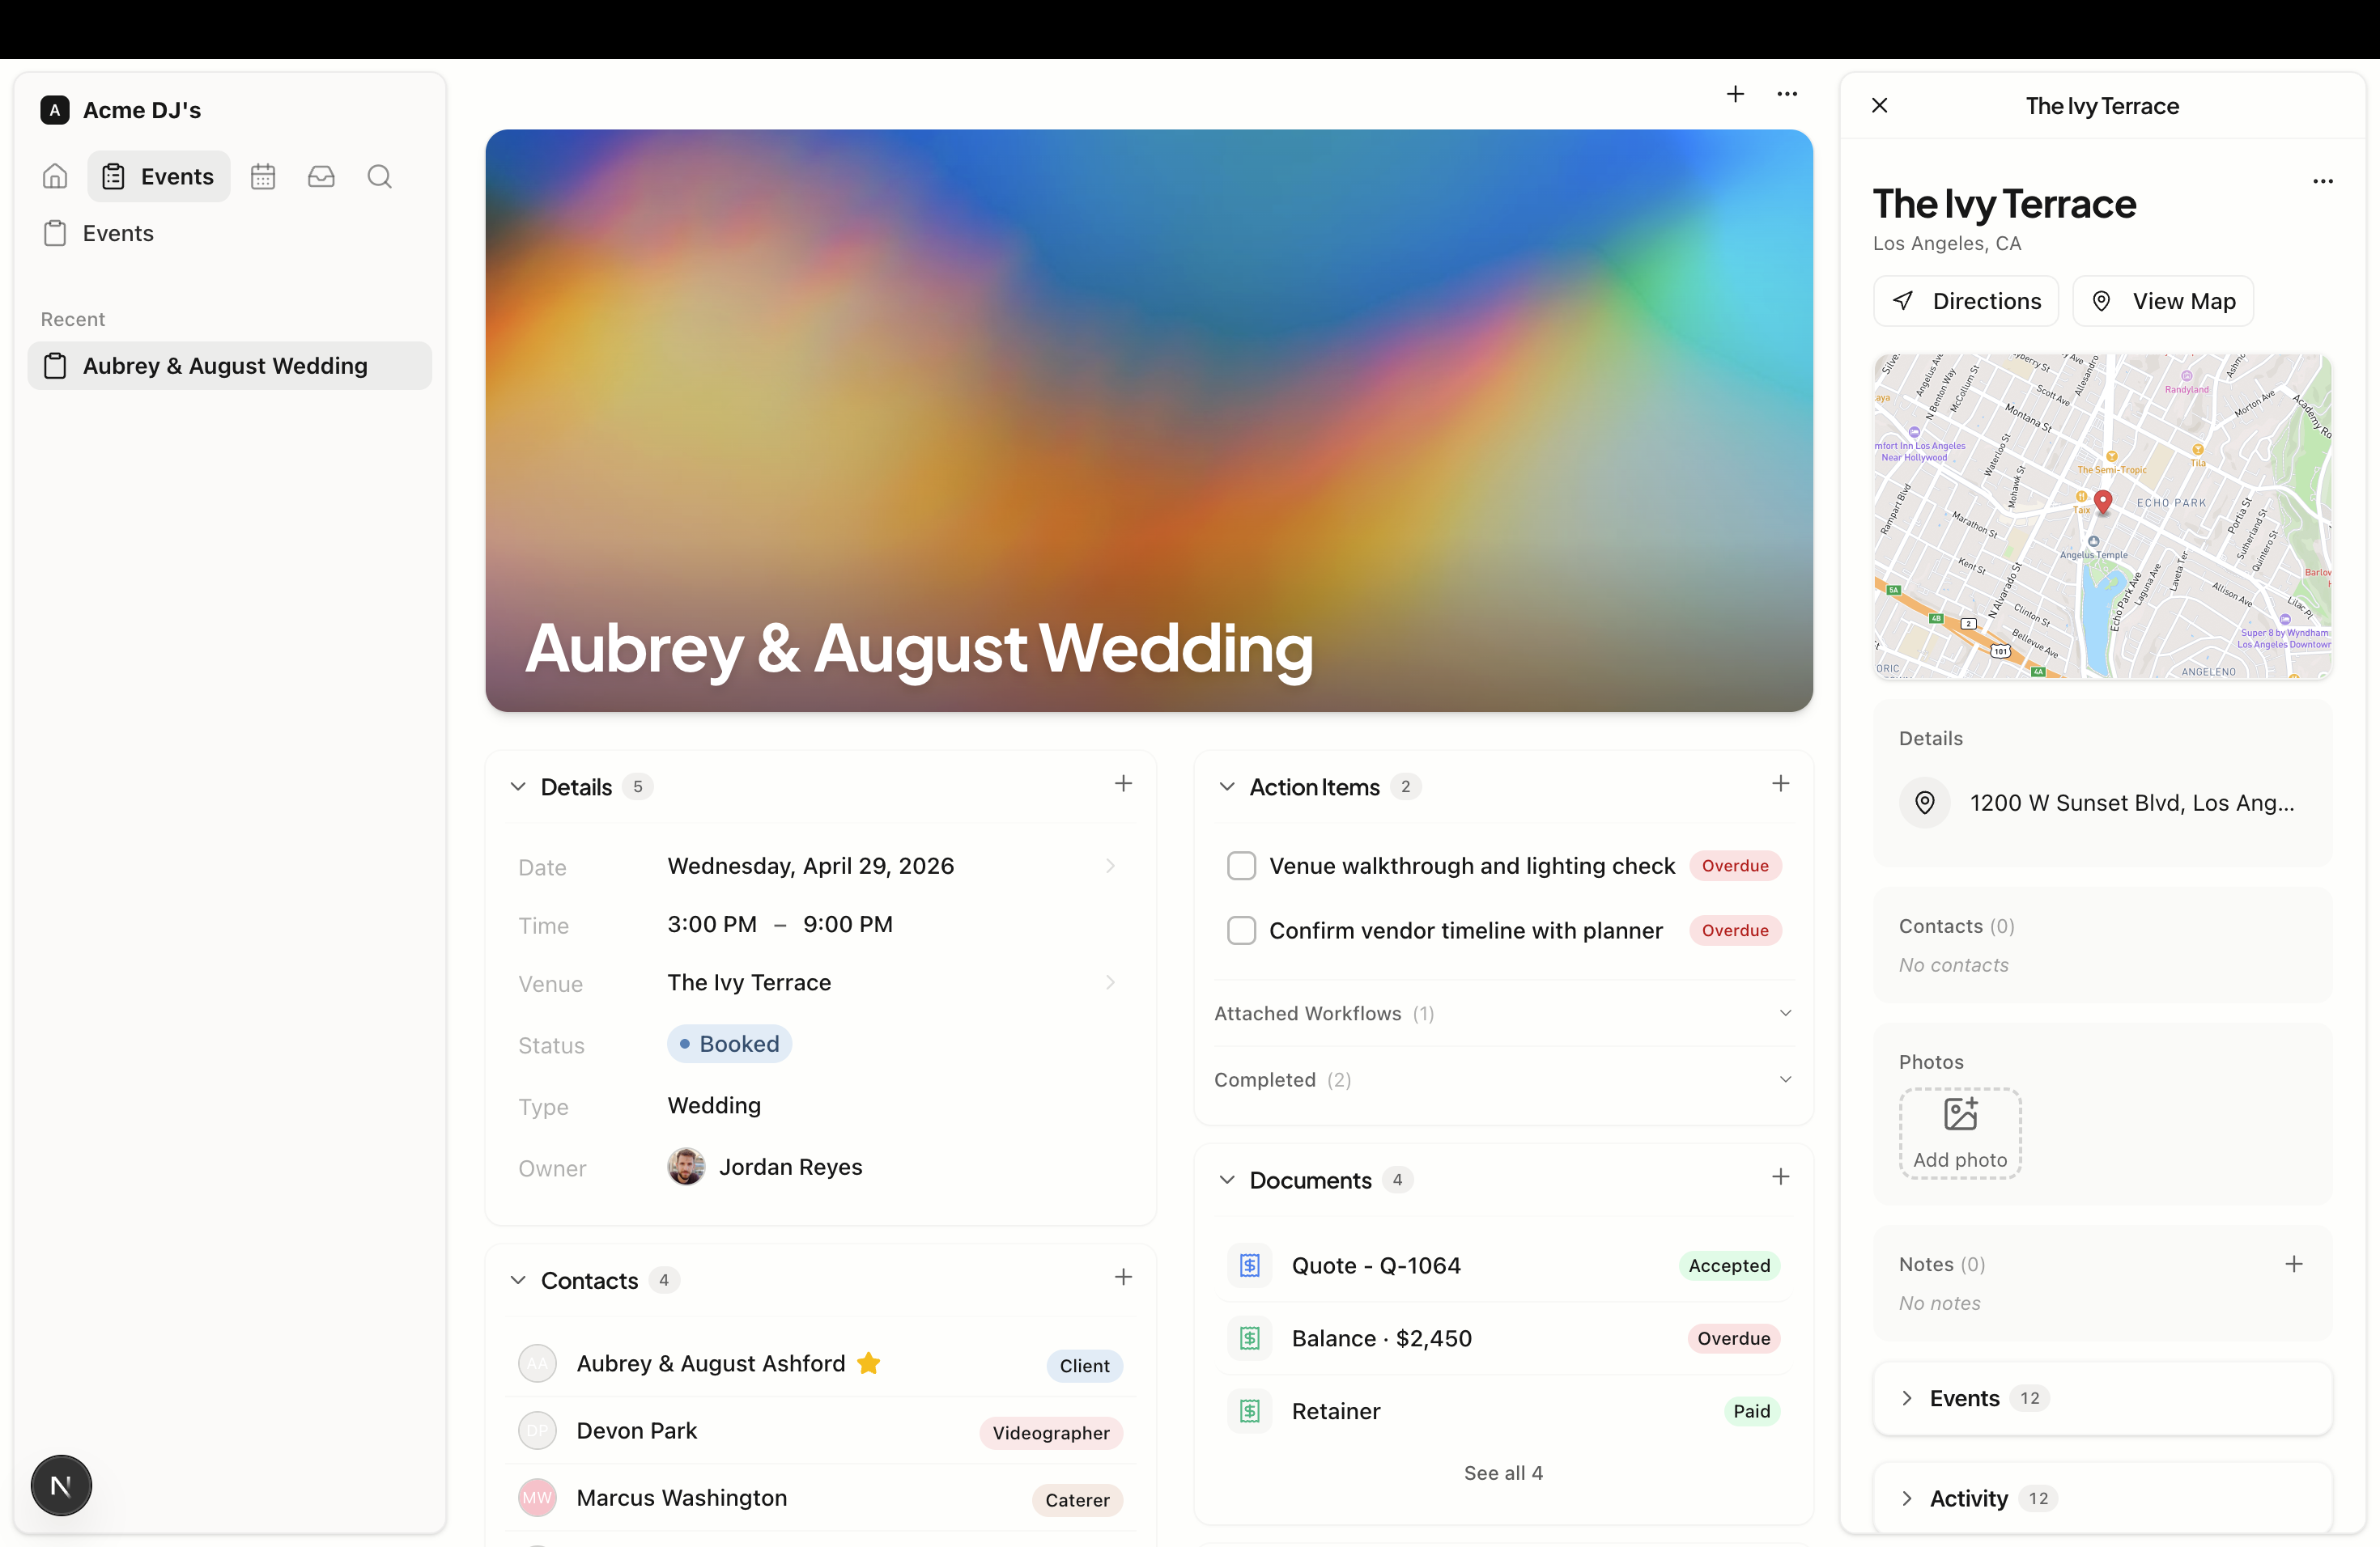Click the Add photo box
The width and height of the screenshot is (2380, 1547).
pos(1960,1134)
